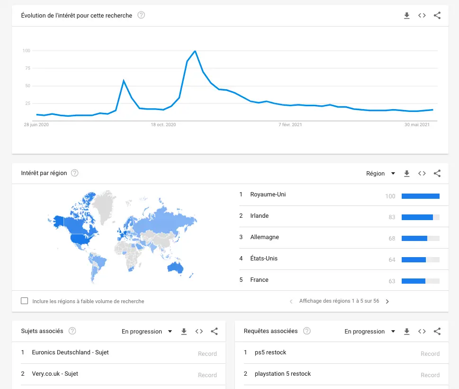Go to next page of regions
The height and width of the screenshot is (389, 459).
[387, 301]
